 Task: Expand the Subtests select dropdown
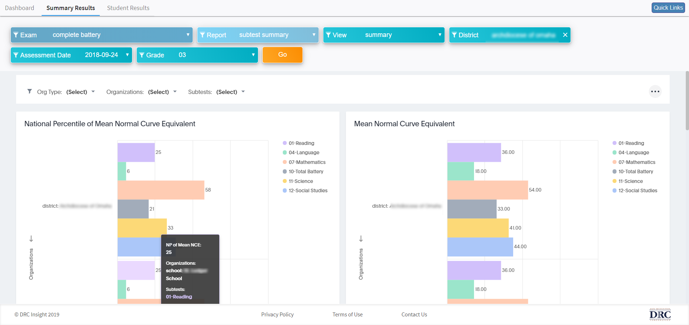click(x=230, y=92)
